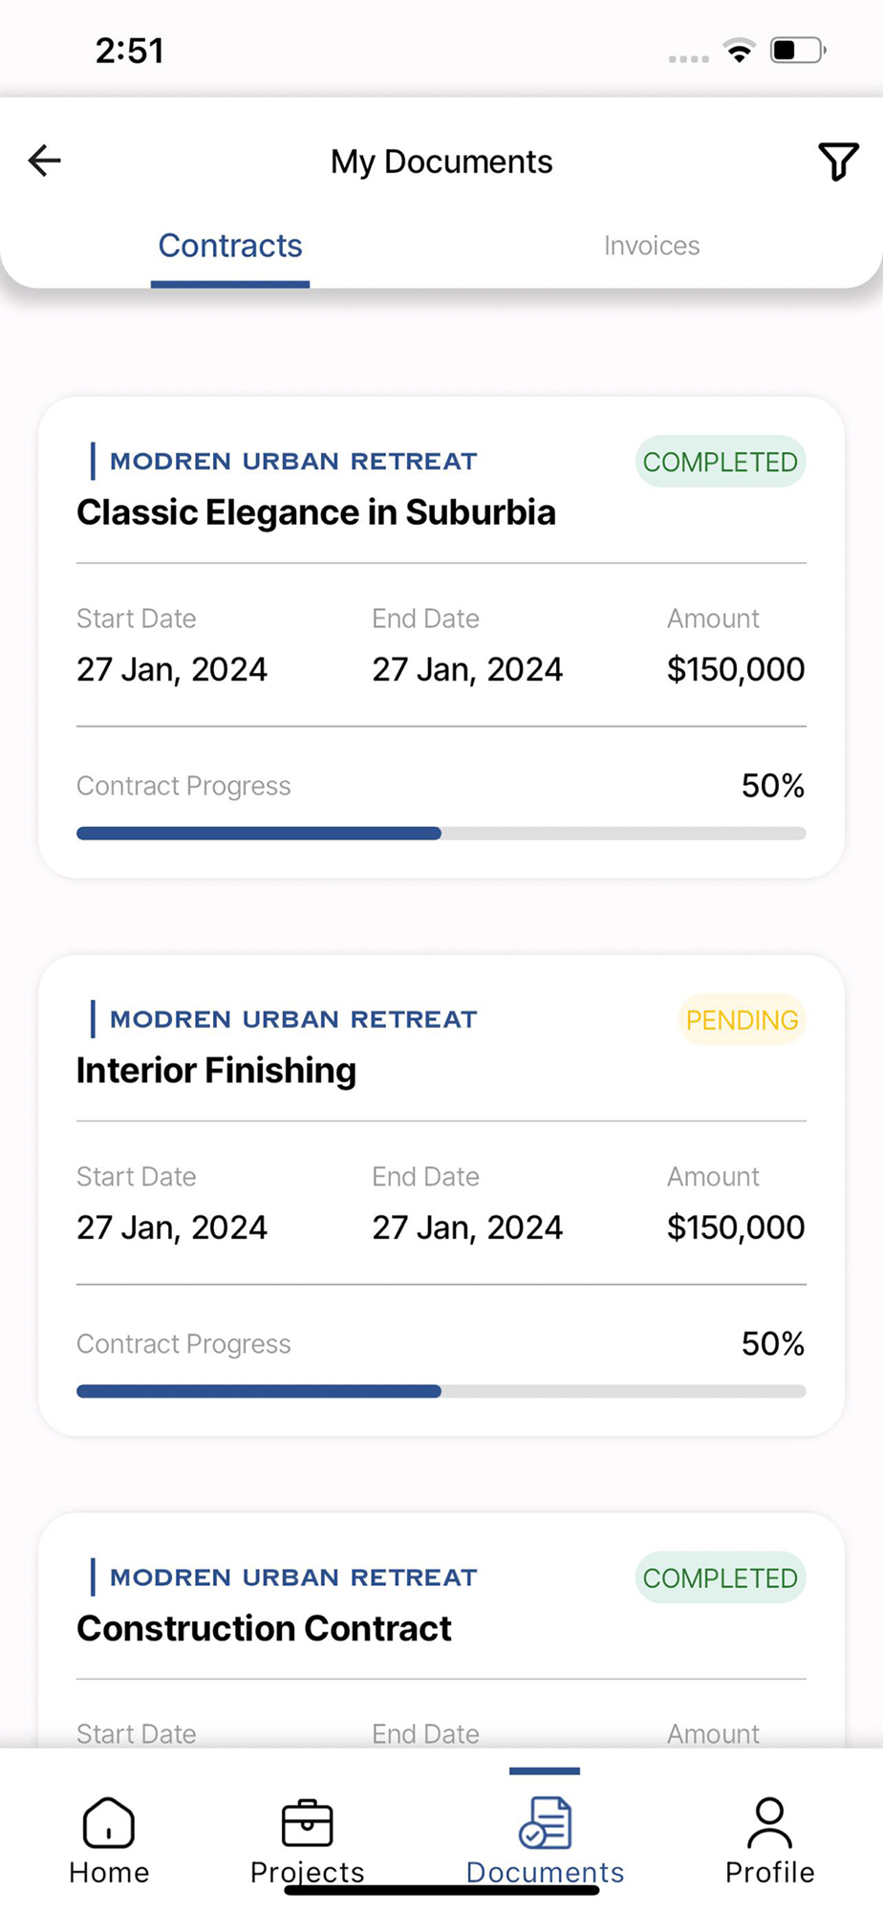Tap the battery status icon
Screen dimensions: 883x1912
(798, 51)
